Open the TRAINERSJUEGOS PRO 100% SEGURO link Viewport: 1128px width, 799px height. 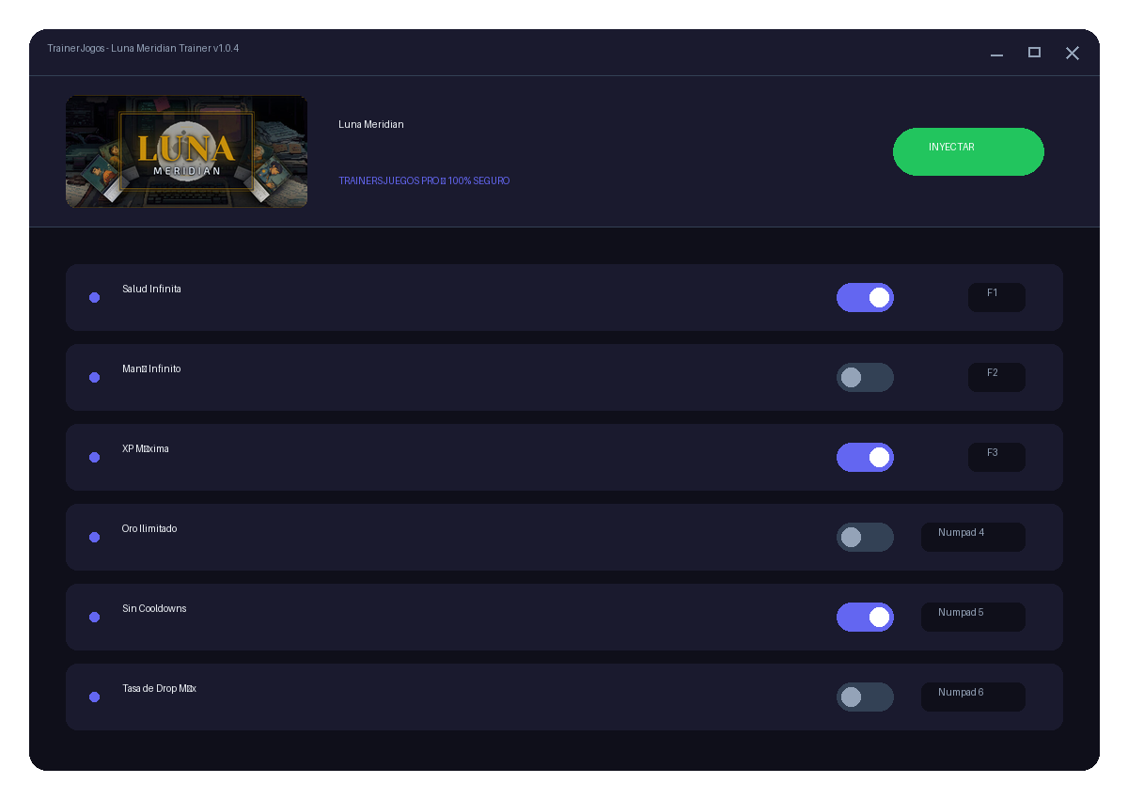pyautogui.click(x=424, y=180)
